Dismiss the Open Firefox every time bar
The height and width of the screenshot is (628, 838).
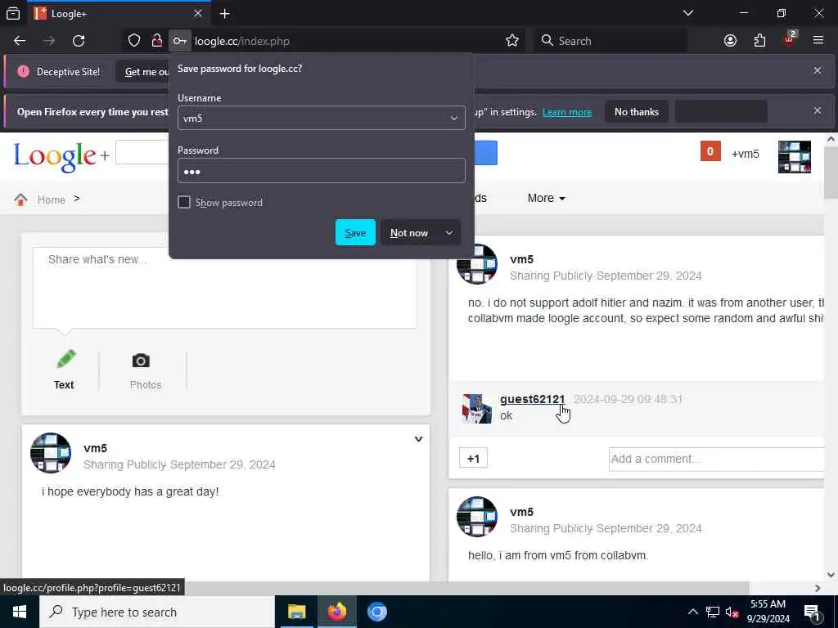(818, 110)
